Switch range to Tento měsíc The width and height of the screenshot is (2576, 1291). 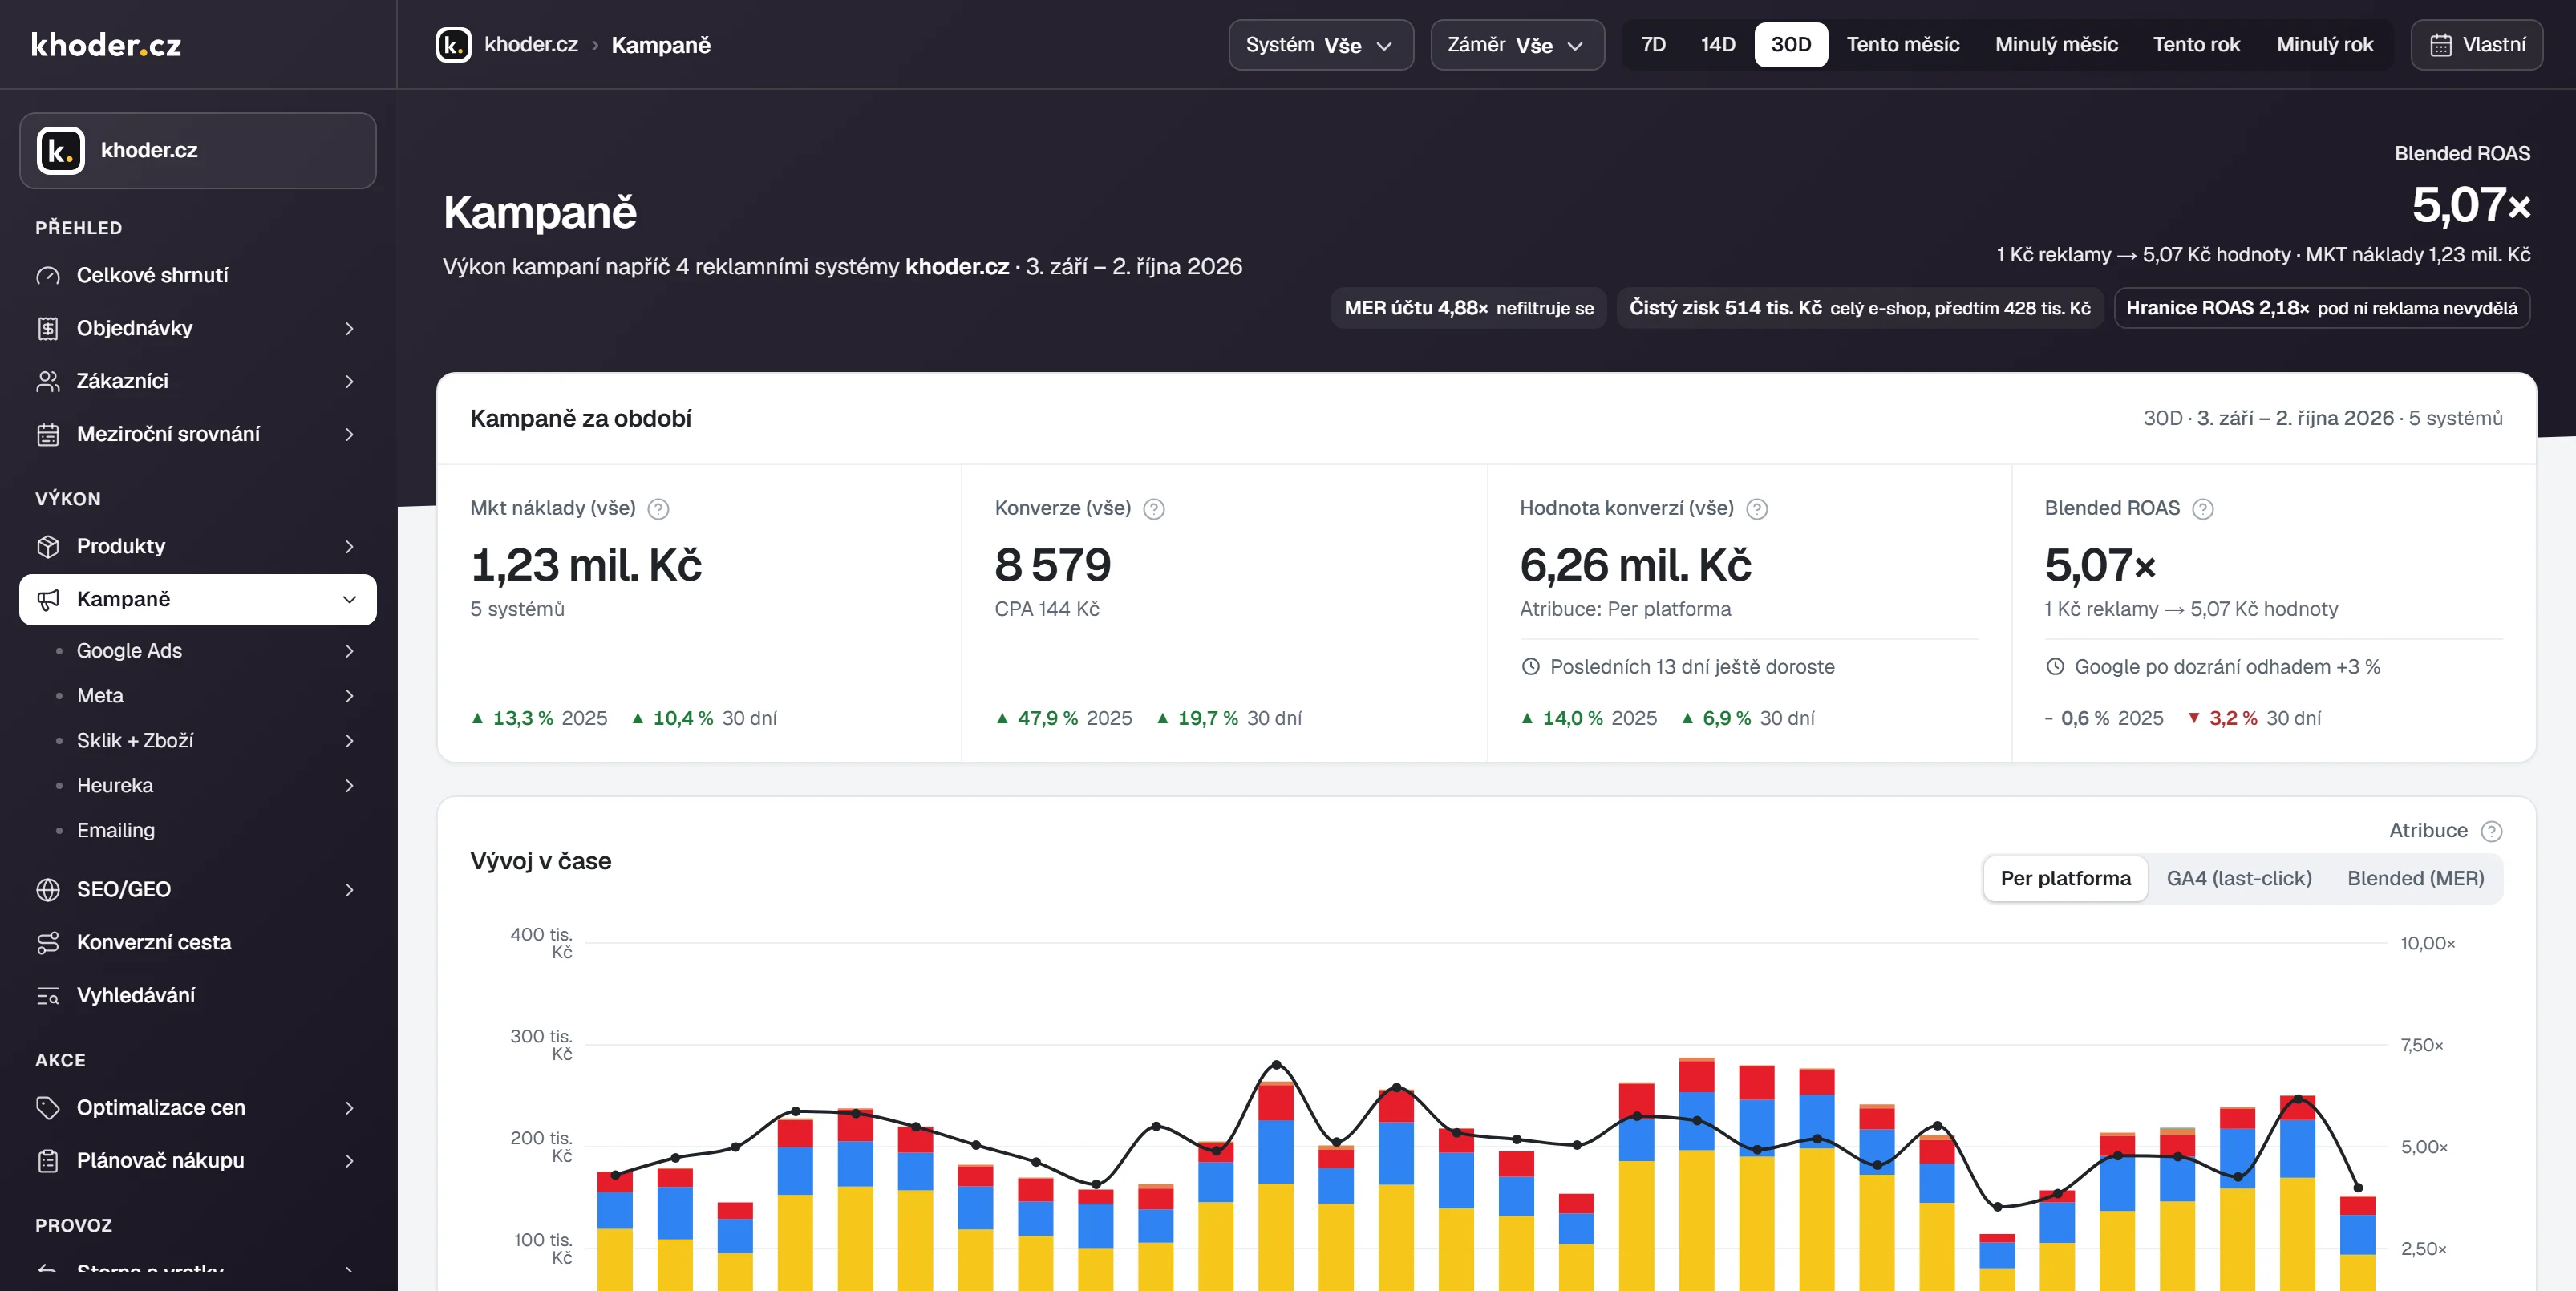1903,45
